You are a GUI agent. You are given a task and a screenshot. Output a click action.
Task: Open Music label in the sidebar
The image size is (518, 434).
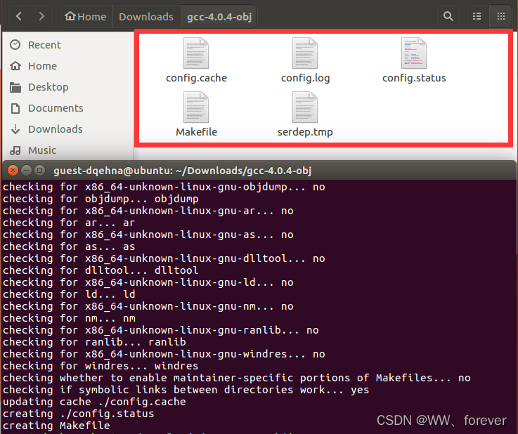[x=42, y=150]
